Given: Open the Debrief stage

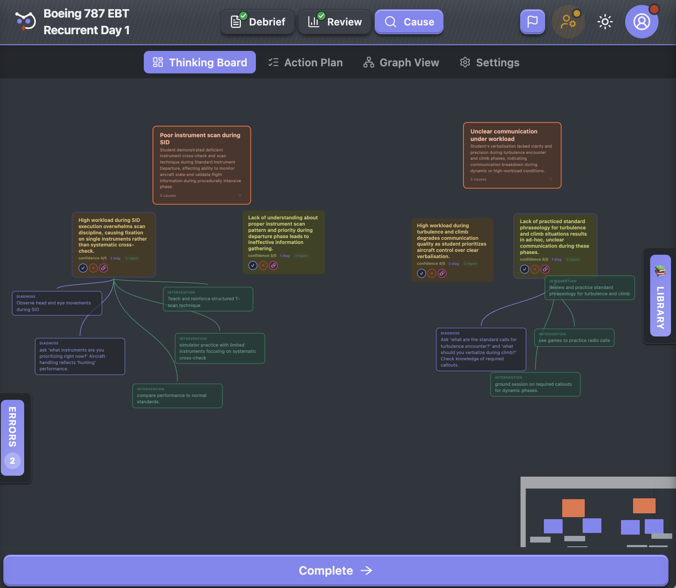Looking at the screenshot, I should coord(258,22).
